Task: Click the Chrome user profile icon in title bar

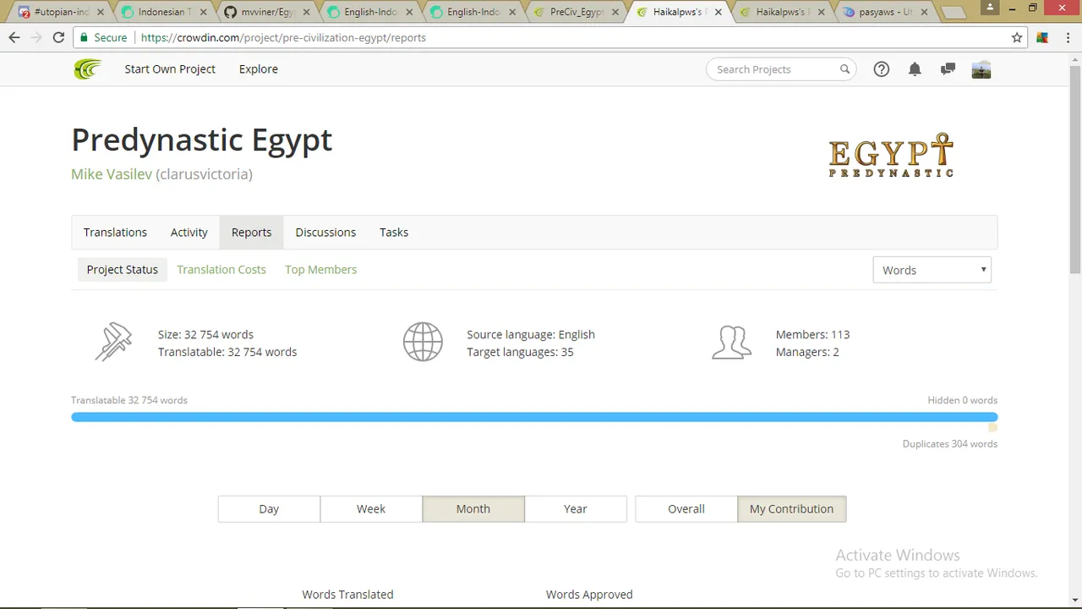Action: pos(989,8)
